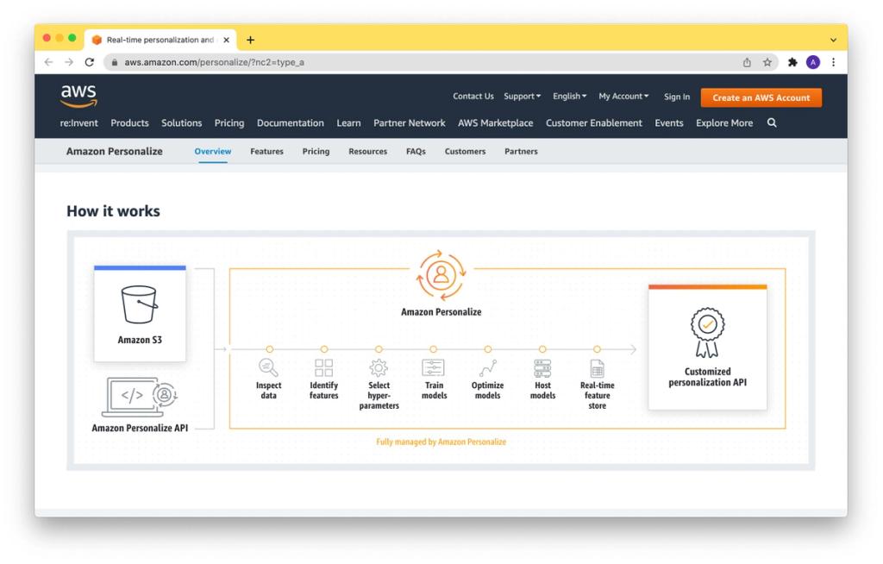
Task: Click the Amazon Personalize circular icon
Action: (x=441, y=275)
